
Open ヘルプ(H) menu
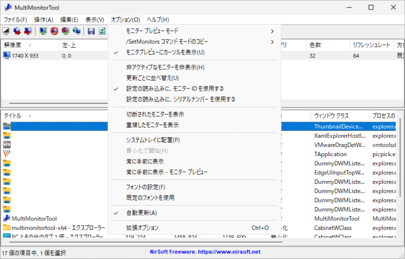[158, 20]
